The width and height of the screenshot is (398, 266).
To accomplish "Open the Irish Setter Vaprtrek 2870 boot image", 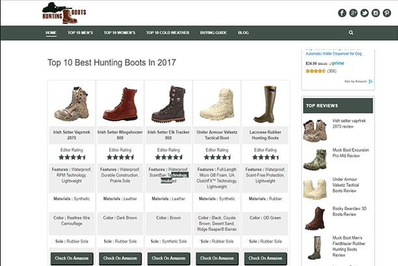I will pos(72,104).
